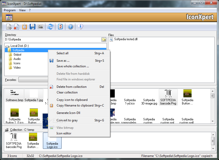Click the directory path input field
The height and width of the screenshot is (160, 219).
53,39
